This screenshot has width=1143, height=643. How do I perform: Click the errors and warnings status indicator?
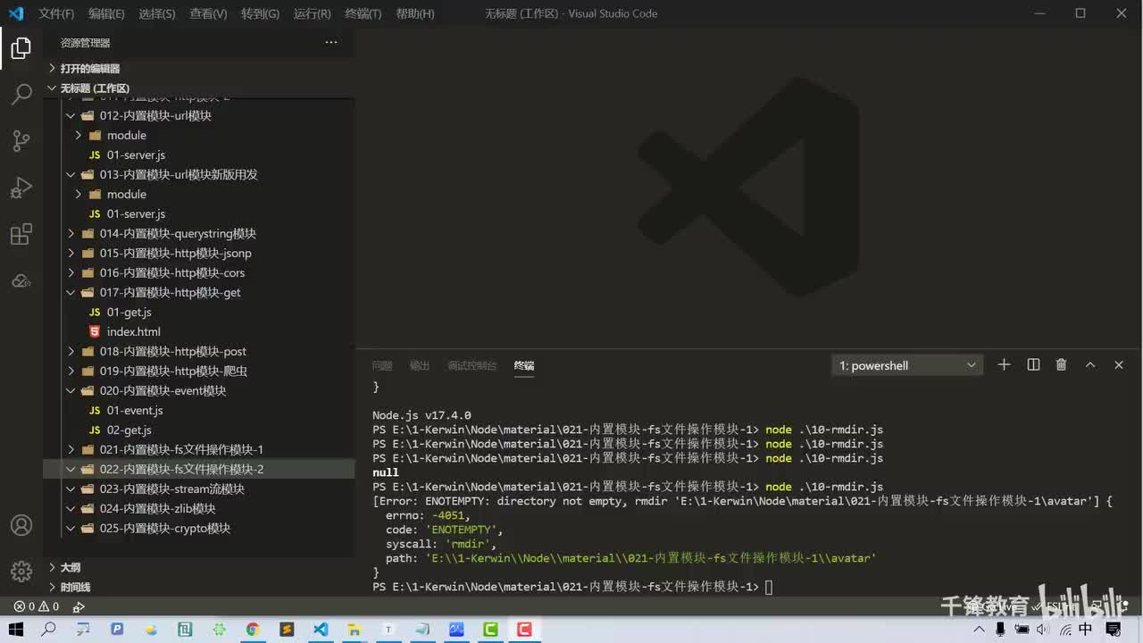point(36,606)
